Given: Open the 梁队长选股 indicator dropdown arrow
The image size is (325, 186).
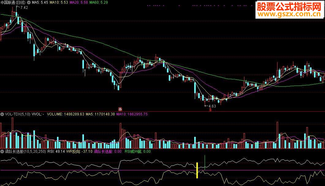Looking at the screenshot, I should [2, 151].
